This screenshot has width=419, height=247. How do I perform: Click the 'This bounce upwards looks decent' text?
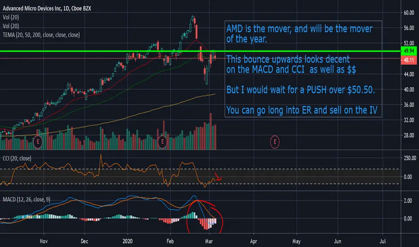288,59
